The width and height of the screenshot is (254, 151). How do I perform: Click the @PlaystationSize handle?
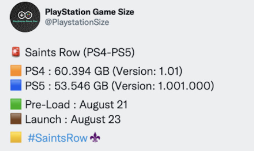(x=77, y=22)
